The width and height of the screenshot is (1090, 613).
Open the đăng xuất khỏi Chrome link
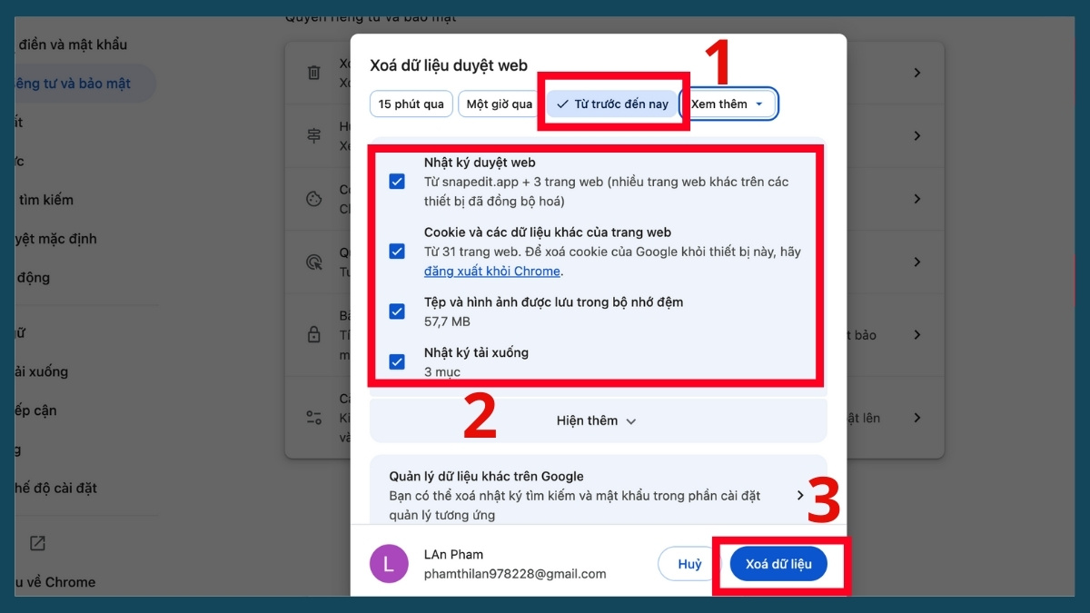click(492, 271)
